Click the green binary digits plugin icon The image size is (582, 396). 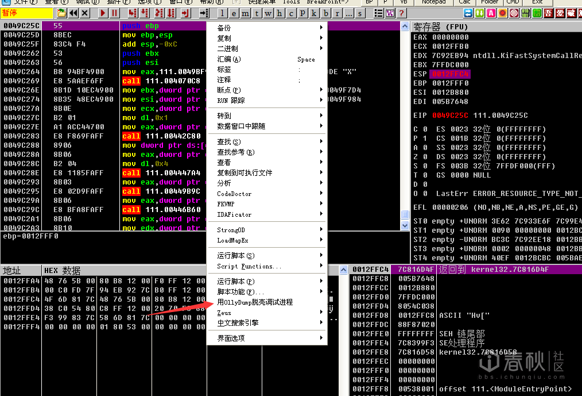coord(526,13)
